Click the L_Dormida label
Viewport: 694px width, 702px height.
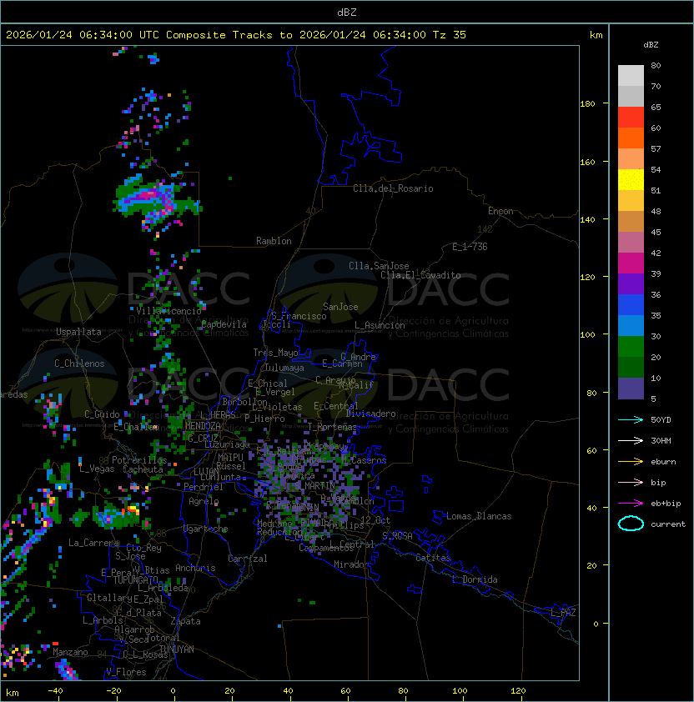[x=475, y=579]
